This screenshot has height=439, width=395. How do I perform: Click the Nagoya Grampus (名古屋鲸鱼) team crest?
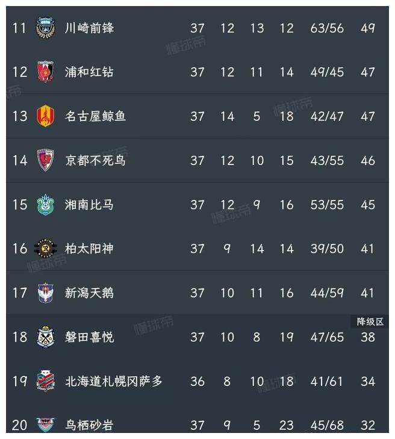tap(45, 116)
